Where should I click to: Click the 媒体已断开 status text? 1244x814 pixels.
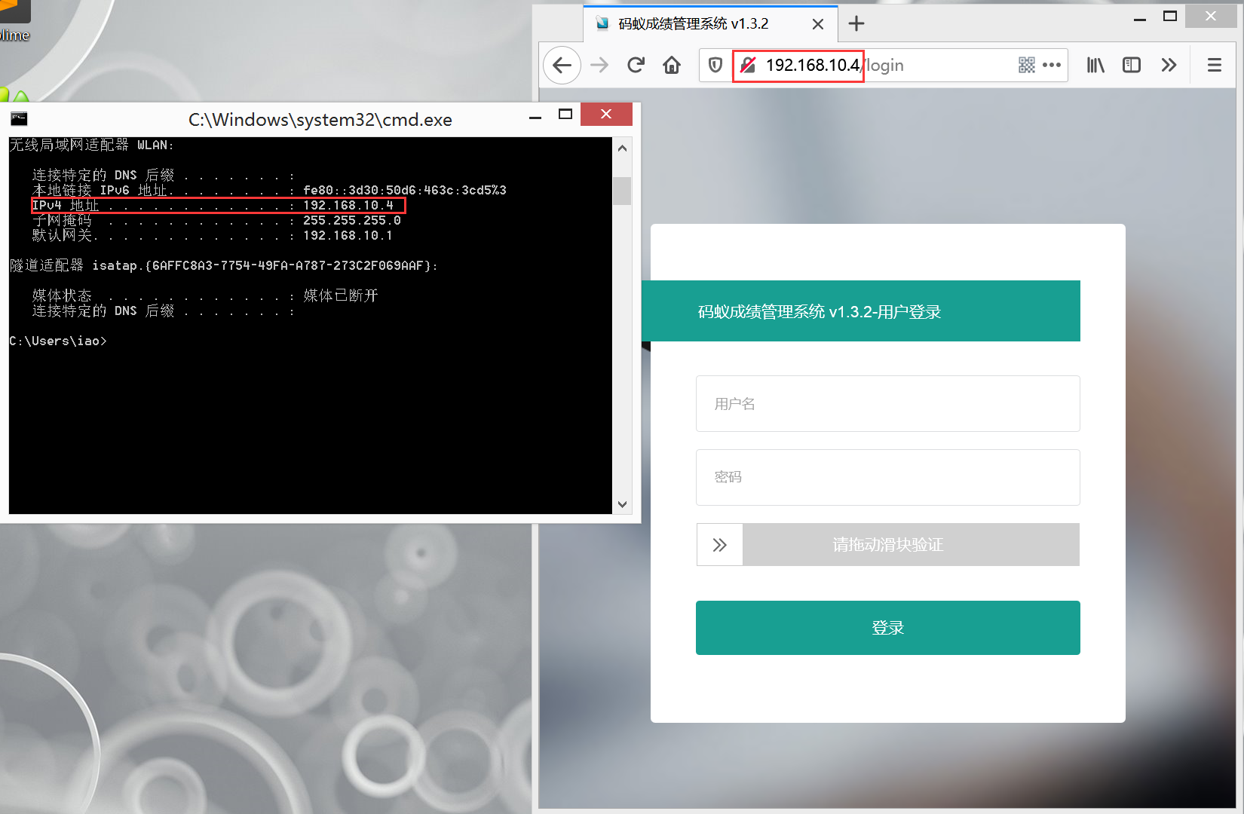[x=341, y=295]
